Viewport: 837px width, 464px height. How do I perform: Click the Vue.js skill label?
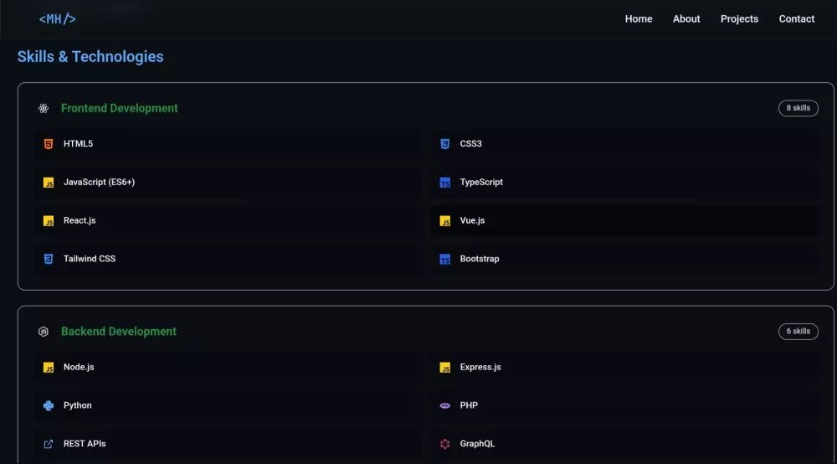point(472,220)
